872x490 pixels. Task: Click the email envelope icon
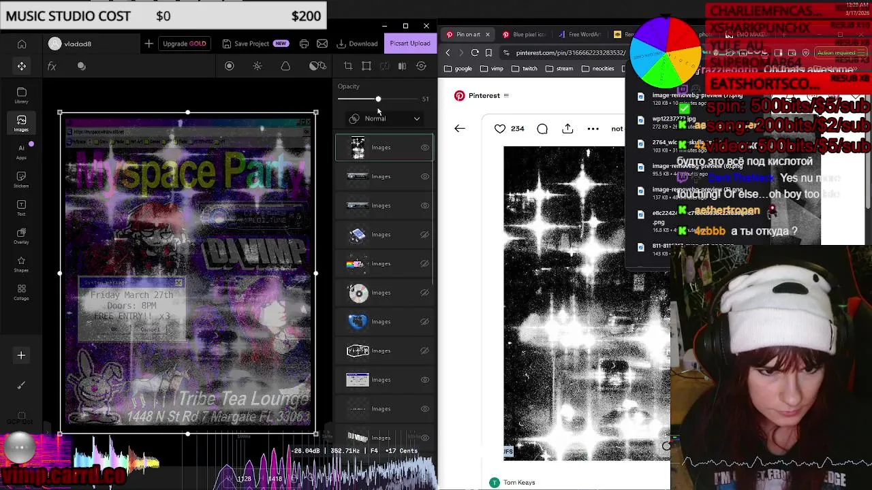(322, 44)
